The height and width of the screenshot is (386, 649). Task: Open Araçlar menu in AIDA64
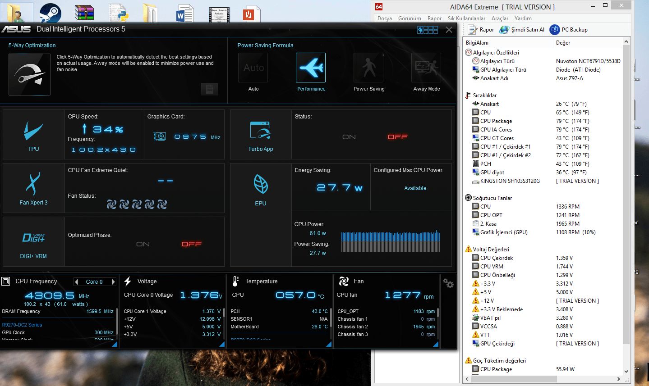point(500,18)
